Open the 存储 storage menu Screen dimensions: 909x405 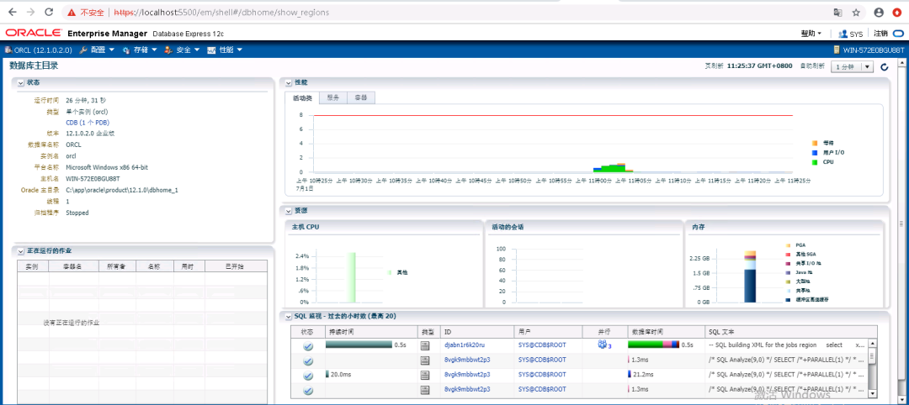click(x=140, y=50)
